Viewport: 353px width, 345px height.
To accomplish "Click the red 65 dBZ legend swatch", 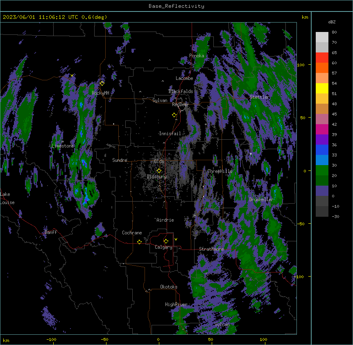I will [x=322, y=58].
